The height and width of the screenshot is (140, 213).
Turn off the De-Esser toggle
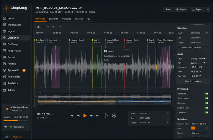coord(206,103)
